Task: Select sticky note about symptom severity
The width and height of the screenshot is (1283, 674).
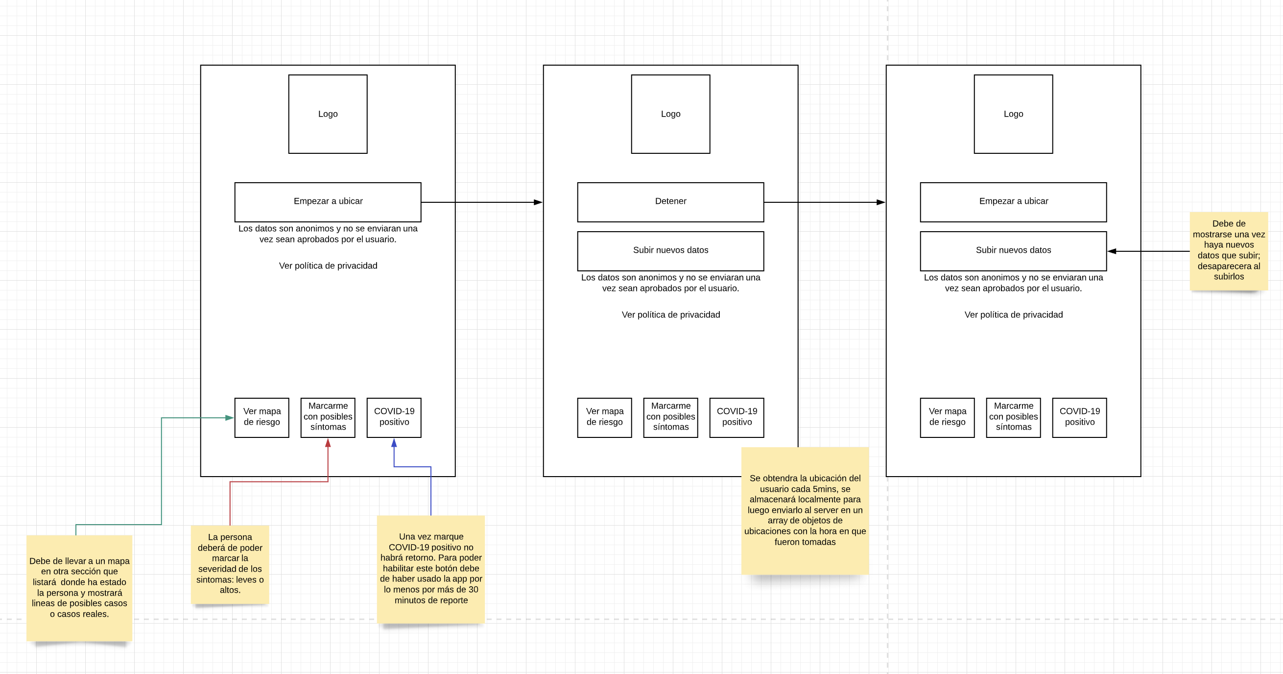Action: [x=230, y=564]
